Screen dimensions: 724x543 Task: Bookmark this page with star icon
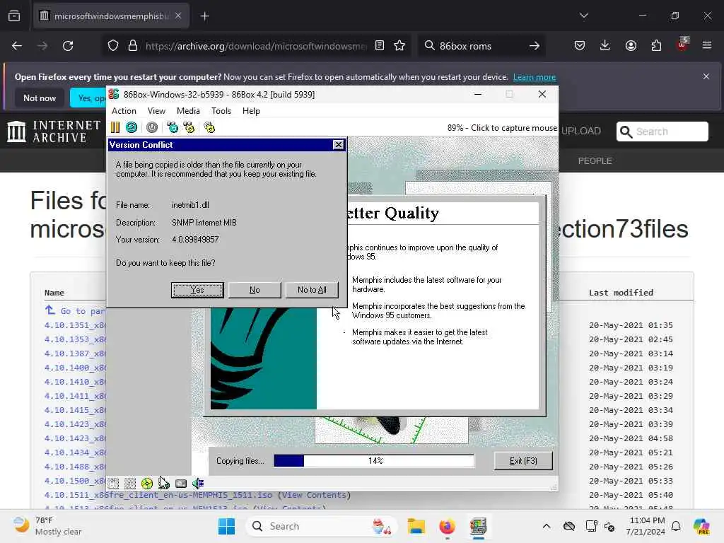(x=399, y=46)
